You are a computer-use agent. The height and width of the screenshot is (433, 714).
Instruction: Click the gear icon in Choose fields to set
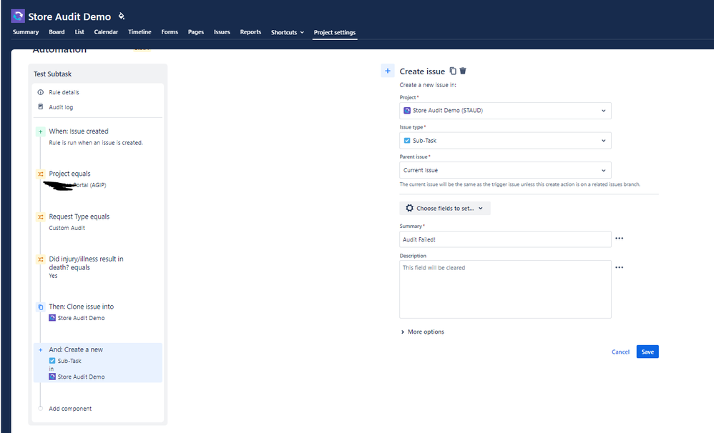[x=409, y=208]
